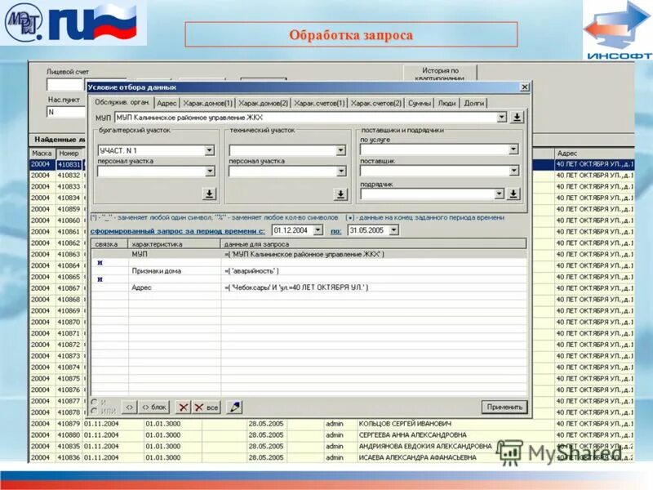
Task: Switch to the Адрес tab
Action: [167, 102]
